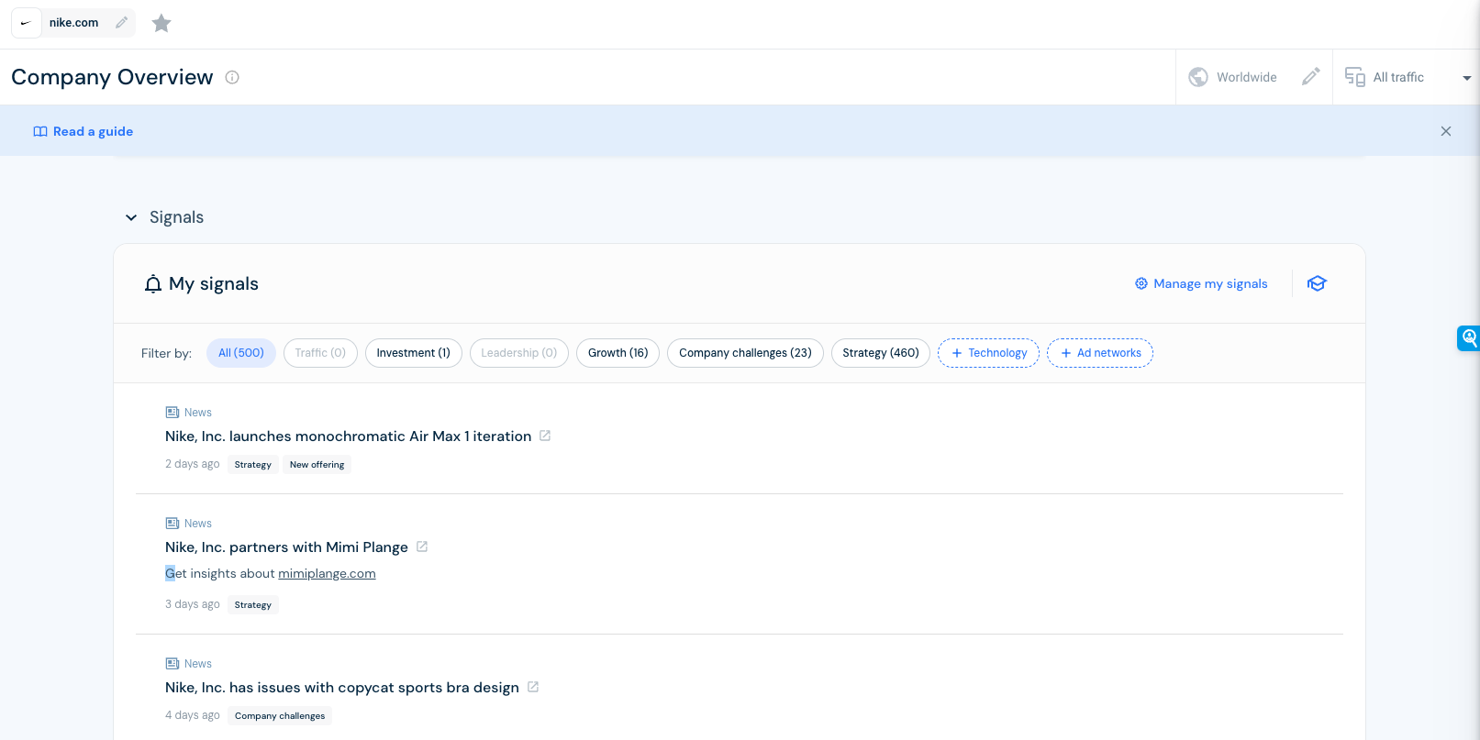Filter signals by Growth (16)
The width and height of the screenshot is (1480, 740).
coord(618,353)
